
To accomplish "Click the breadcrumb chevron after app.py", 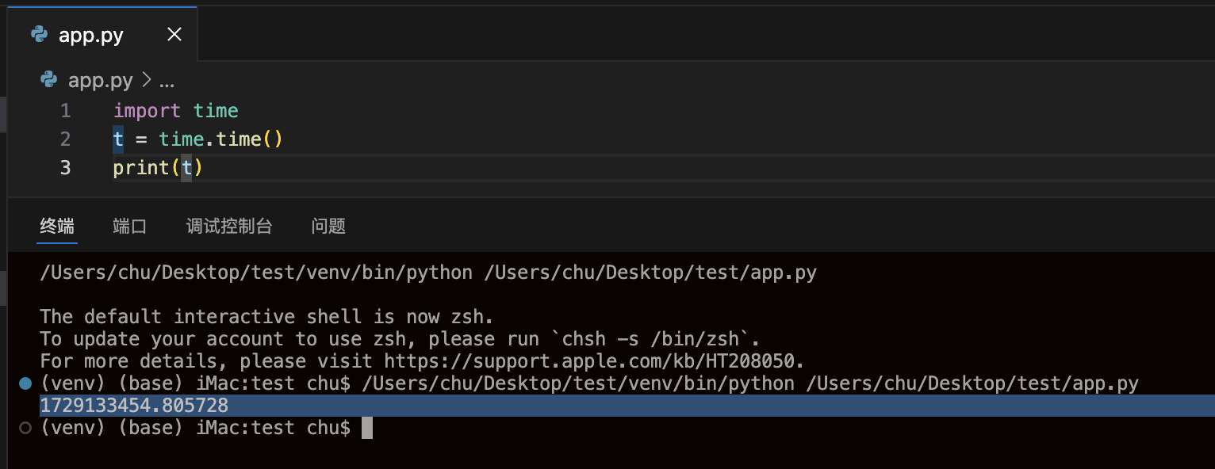I will coord(146,81).
